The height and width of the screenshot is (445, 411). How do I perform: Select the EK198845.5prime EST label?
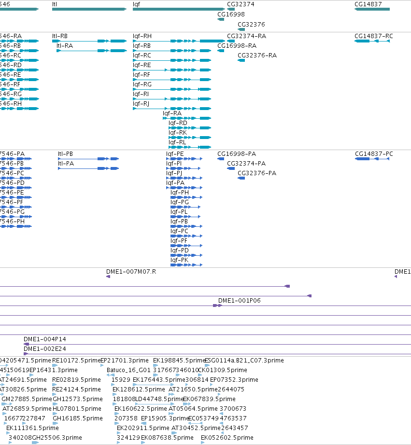[179, 361]
